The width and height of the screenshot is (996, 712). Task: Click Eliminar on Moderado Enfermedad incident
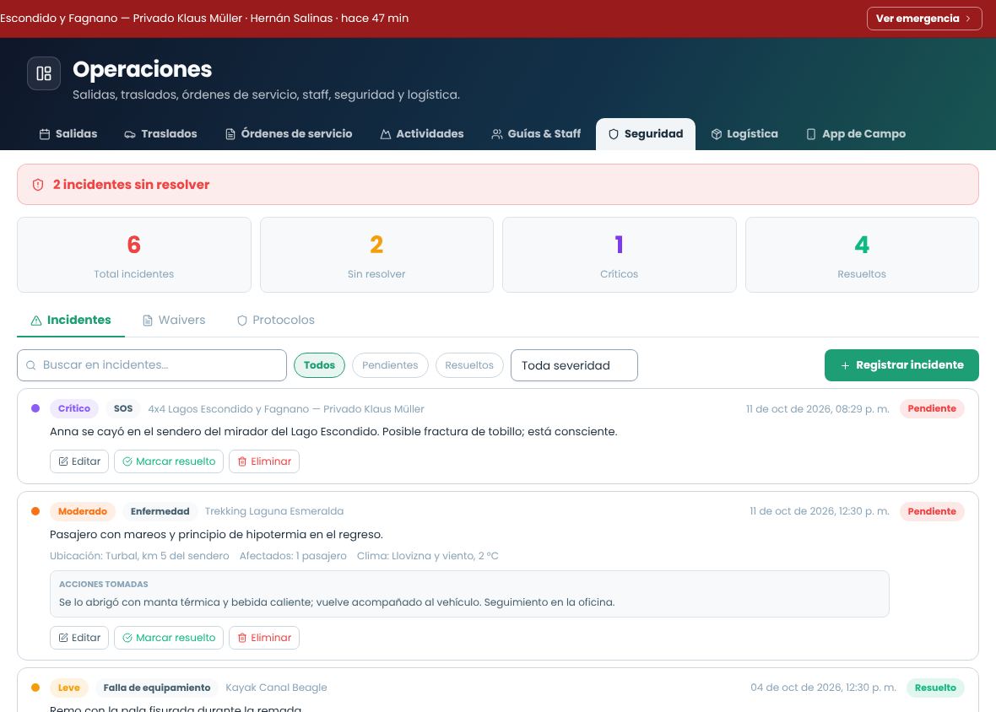coord(264,638)
